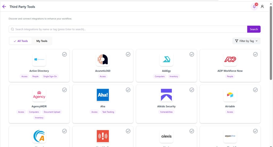Toggle Active Directory selection checkmark
The height and width of the screenshot is (147, 273).
click(65, 54)
